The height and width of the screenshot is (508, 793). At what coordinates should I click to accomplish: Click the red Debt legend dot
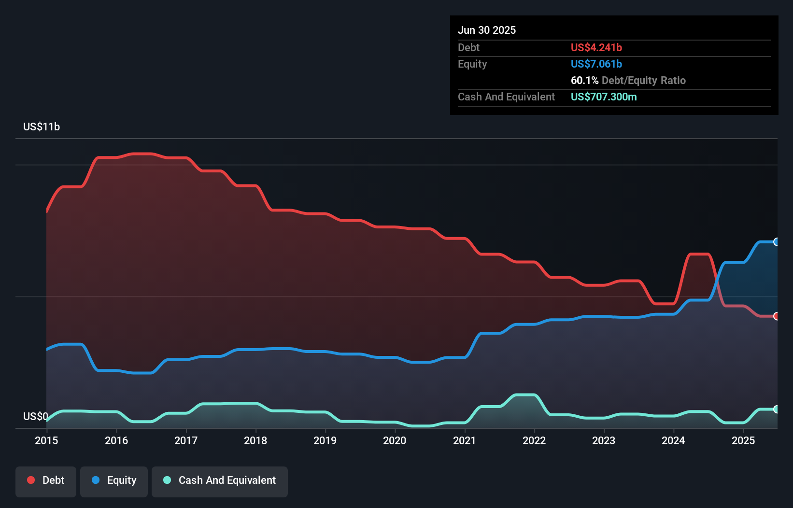coord(31,480)
